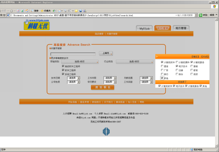Screen dimensions: 219x152
Task: Click 【确定】 in the industry popup
Action: coord(195,56)
